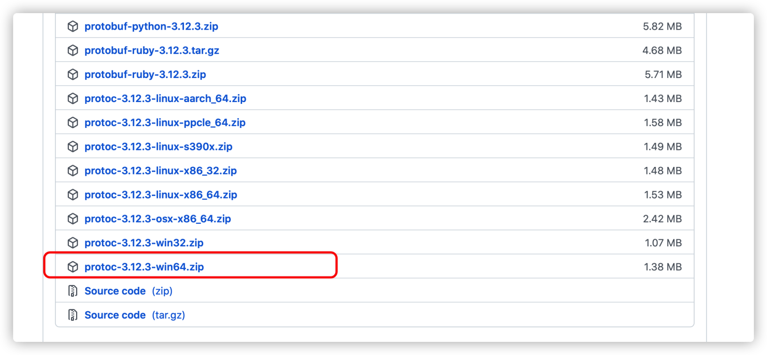Open Source code (tar.gz) link

(134, 315)
